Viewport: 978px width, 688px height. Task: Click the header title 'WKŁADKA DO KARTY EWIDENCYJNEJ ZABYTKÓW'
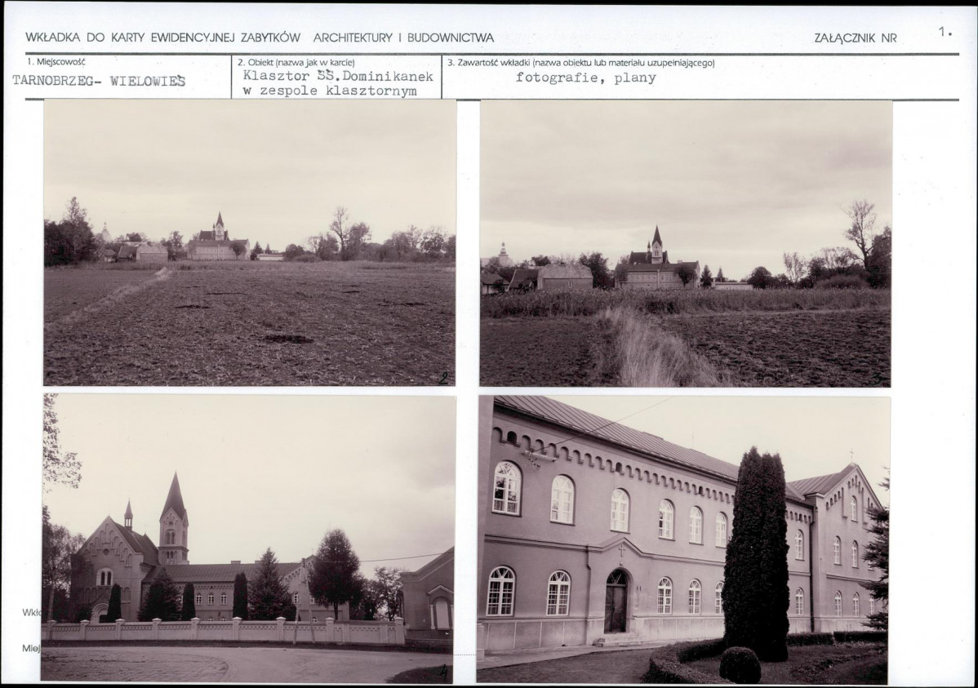tap(162, 38)
